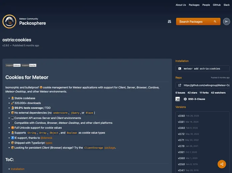Click the support PayPal badge
Screen dimensions: 232x173
(29, 65)
